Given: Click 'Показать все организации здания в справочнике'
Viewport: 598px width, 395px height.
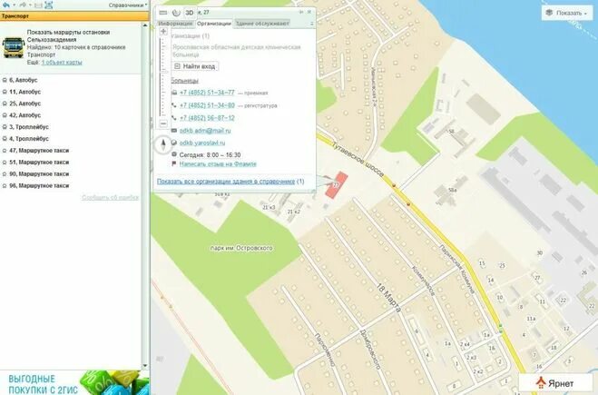Looking at the screenshot, I should tap(226, 182).
